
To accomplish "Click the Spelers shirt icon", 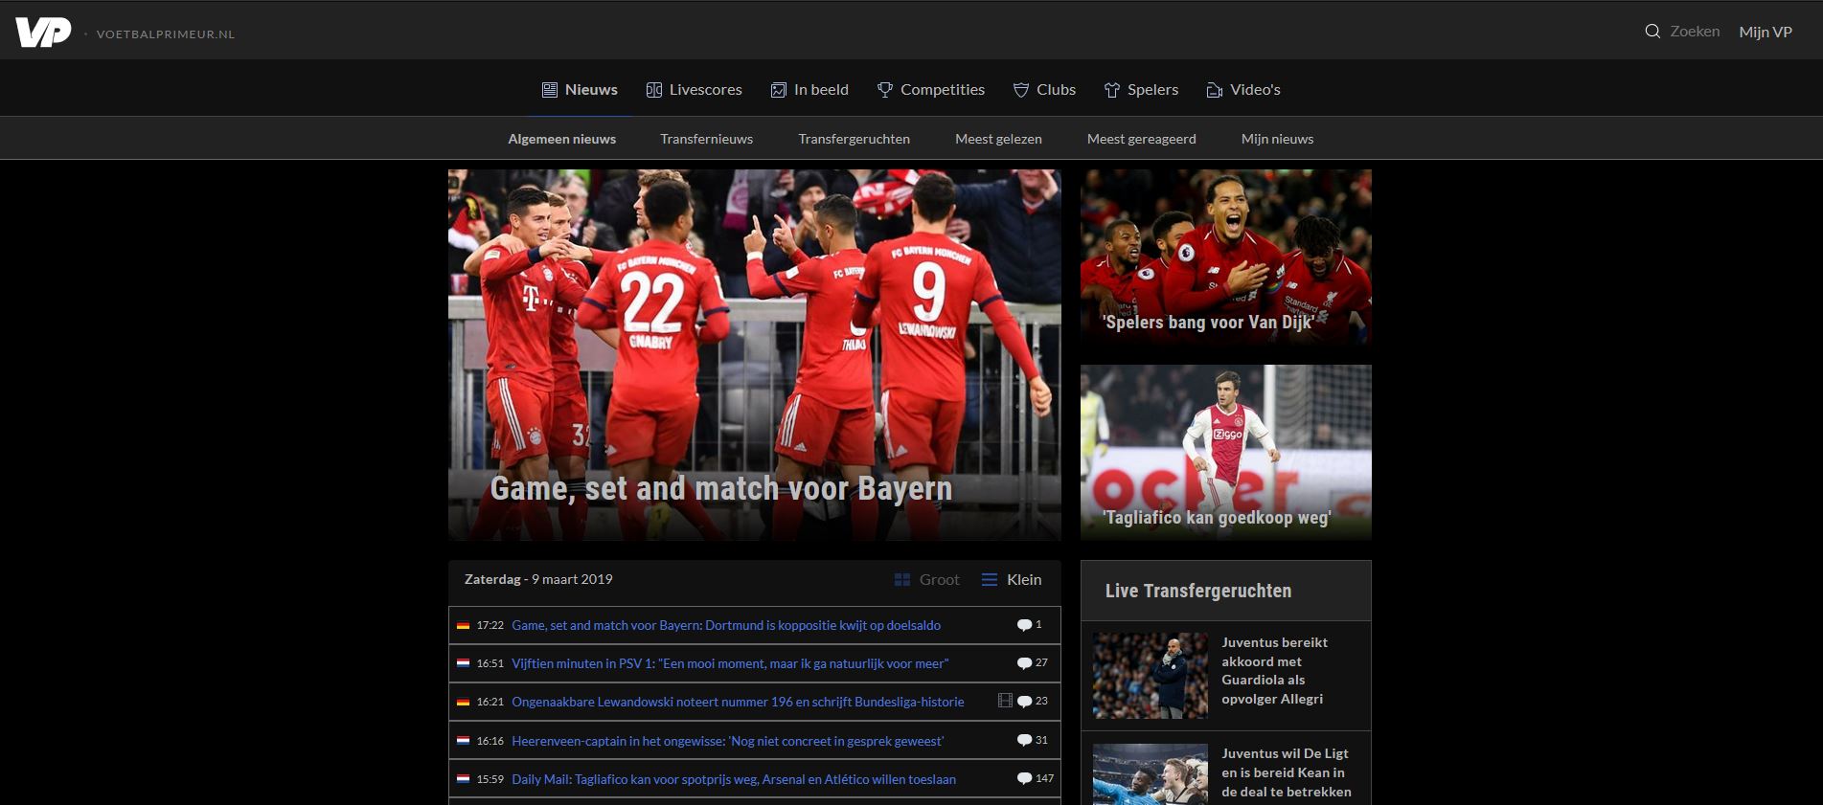I will pyautogui.click(x=1112, y=90).
